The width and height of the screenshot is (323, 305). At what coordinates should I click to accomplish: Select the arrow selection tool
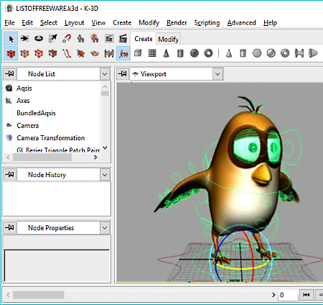[x=11, y=39]
